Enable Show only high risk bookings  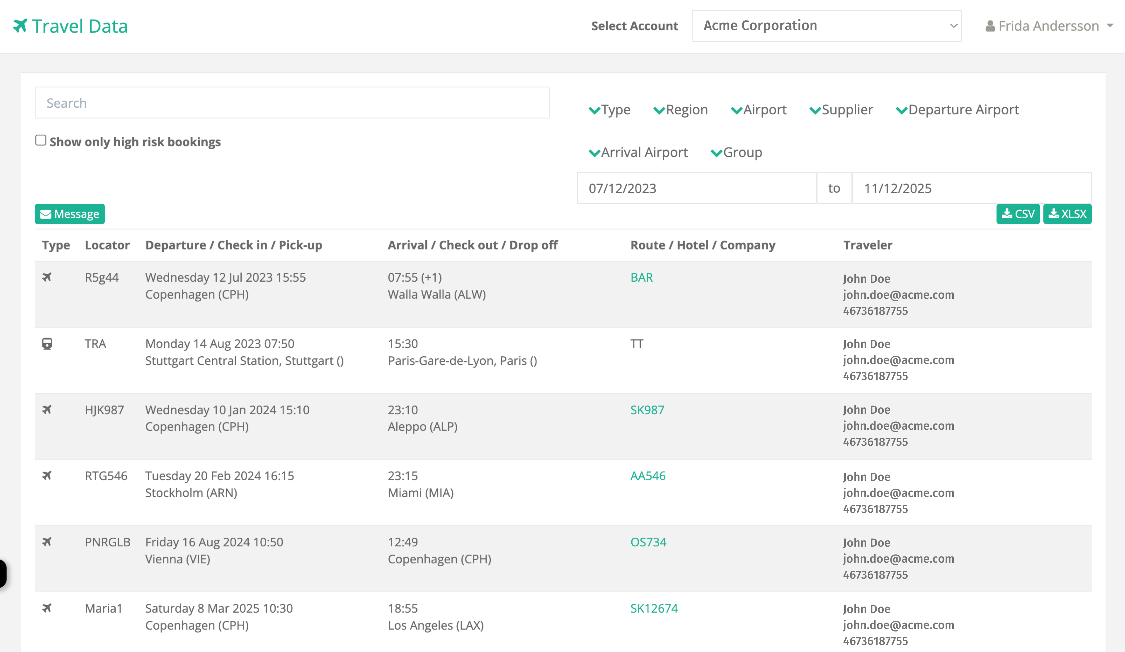(x=40, y=141)
